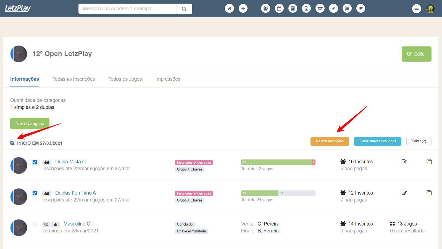Uncheck the Início em 27/03/2021 checkbox
Image resolution: width=442 pixels, height=249 pixels.
[12, 143]
